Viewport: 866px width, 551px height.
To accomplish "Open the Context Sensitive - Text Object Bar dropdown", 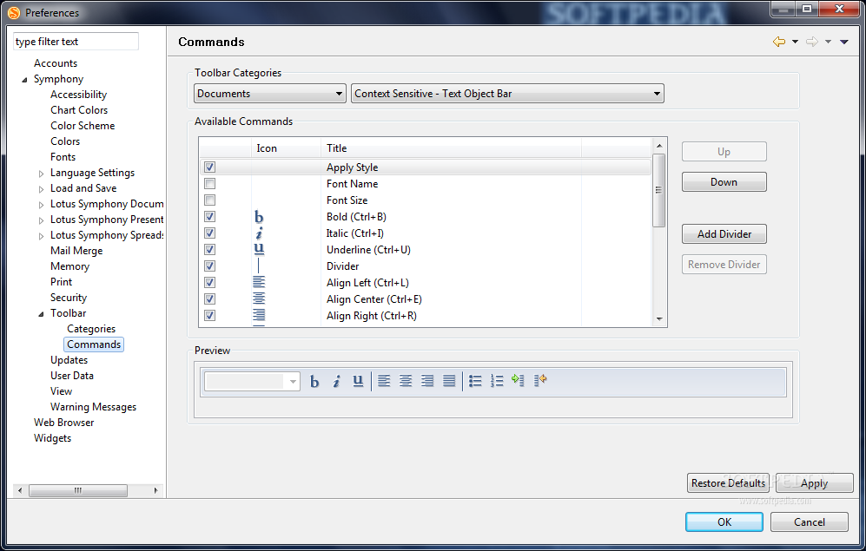I will [x=507, y=94].
